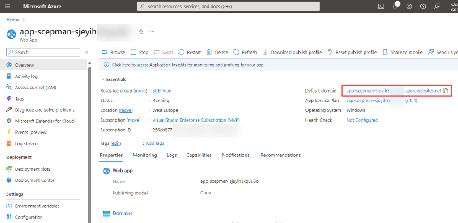Open the default domain azurewebsites.net link

(394, 90)
